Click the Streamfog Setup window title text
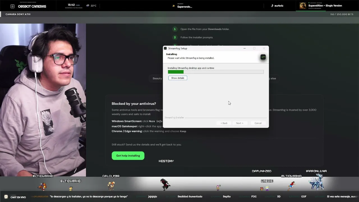 [x=178, y=48]
